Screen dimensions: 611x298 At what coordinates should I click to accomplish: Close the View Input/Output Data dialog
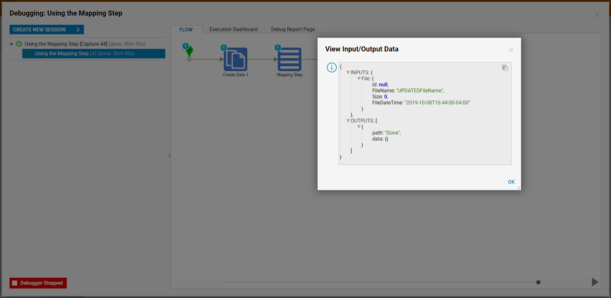[x=511, y=50]
